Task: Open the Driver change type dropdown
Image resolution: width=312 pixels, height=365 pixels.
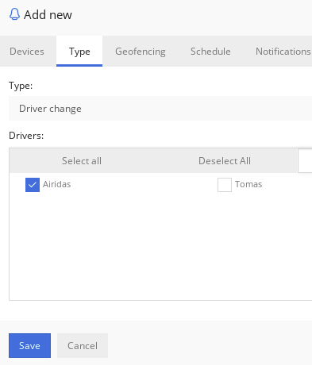Action: (160, 109)
